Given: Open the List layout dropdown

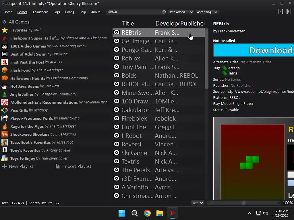Looking at the screenshot, I should pos(198,203).
